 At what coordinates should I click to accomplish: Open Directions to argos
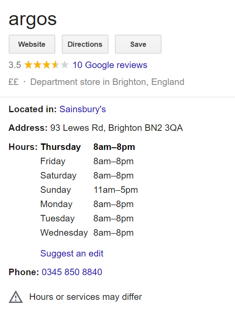(x=85, y=44)
